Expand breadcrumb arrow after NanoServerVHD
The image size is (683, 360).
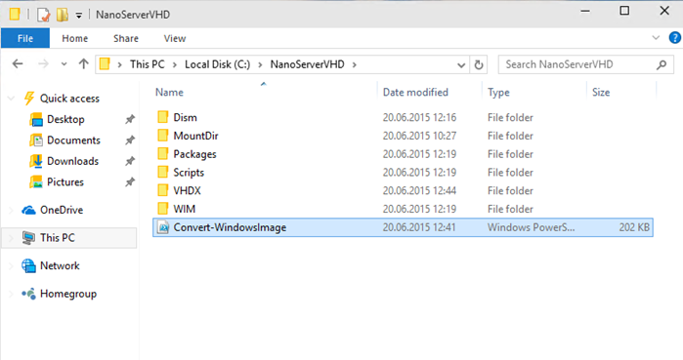pos(354,64)
